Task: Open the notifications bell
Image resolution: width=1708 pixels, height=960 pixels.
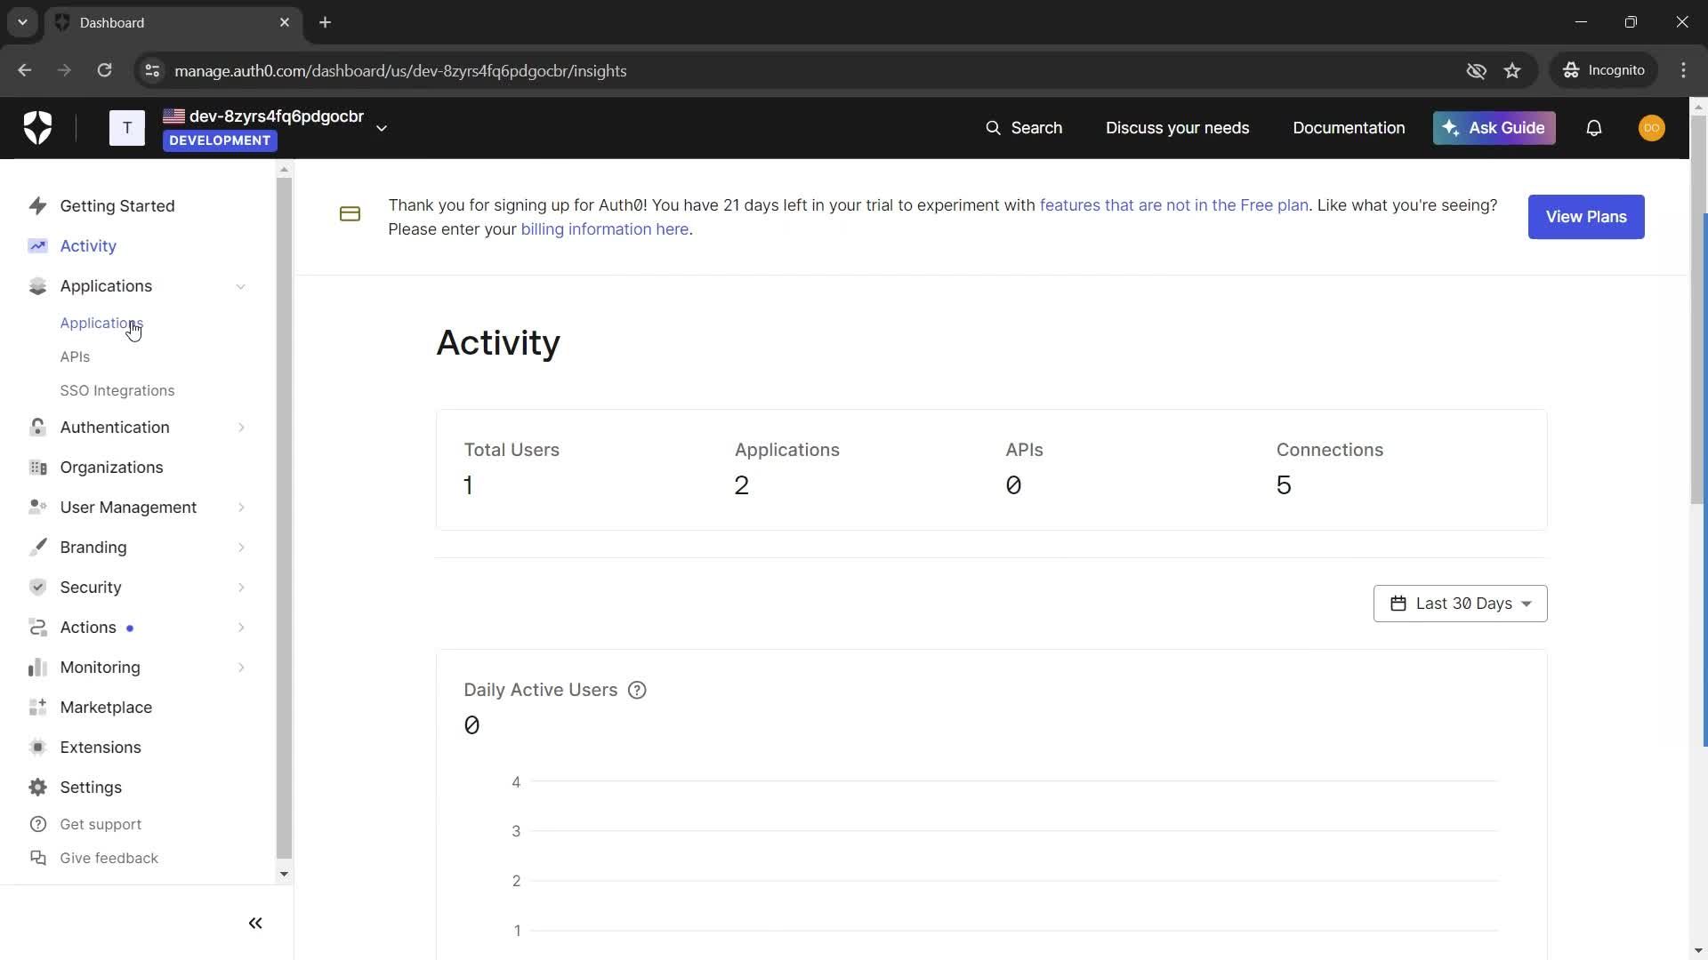Action: click(x=1594, y=128)
